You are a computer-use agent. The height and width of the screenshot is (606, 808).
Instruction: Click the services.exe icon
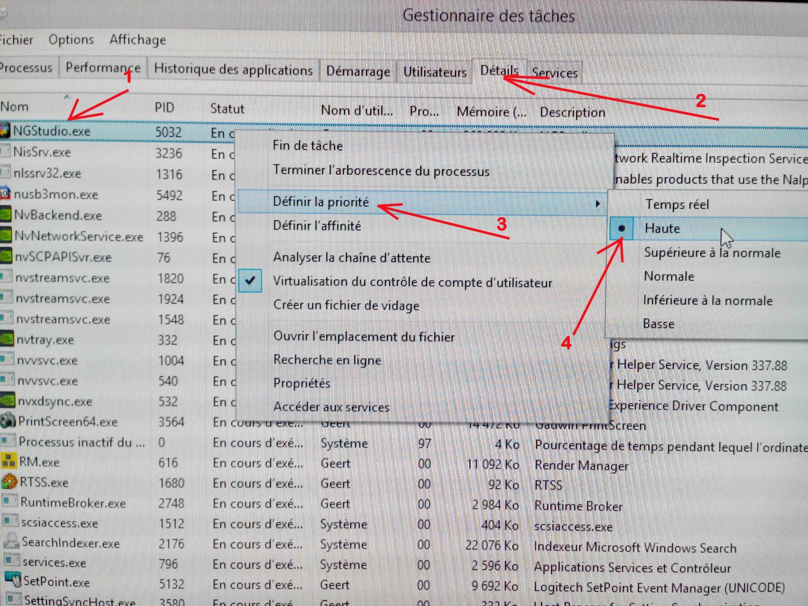(x=12, y=561)
